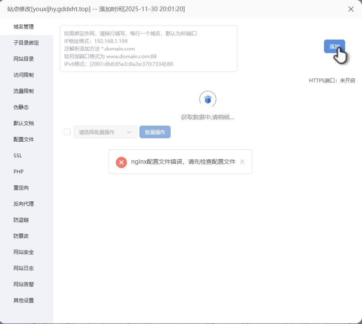
Task: Click the blue loading shield icon
Action: coord(207,99)
